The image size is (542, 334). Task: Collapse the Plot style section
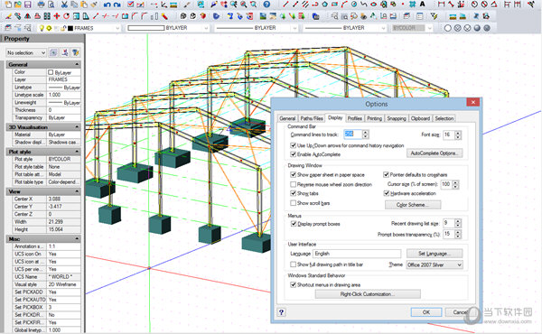click(x=77, y=152)
